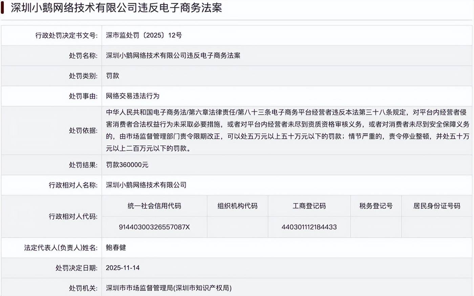This screenshot has height=296, width=474.
Task: Click legal representative name 鲍春健
Action: (x=116, y=248)
